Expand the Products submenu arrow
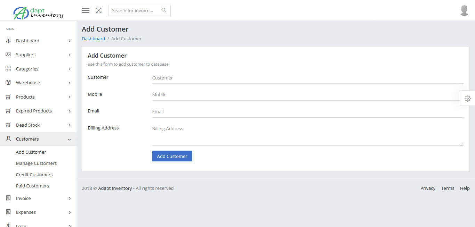475x227 pixels. click(x=70, y=97)
